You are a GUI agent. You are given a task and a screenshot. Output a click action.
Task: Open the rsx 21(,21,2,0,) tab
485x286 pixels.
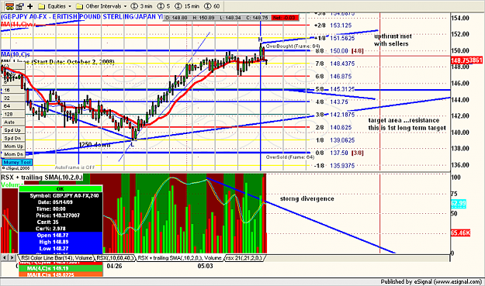244,258
